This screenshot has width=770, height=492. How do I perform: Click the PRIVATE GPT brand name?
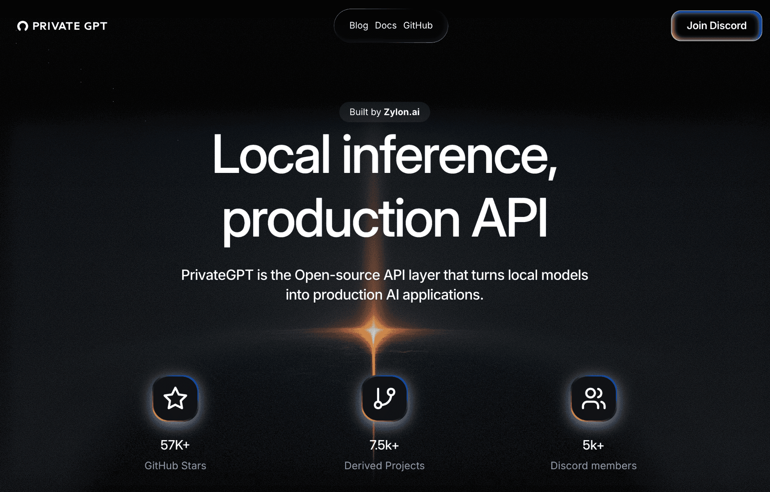coord(70,26)
